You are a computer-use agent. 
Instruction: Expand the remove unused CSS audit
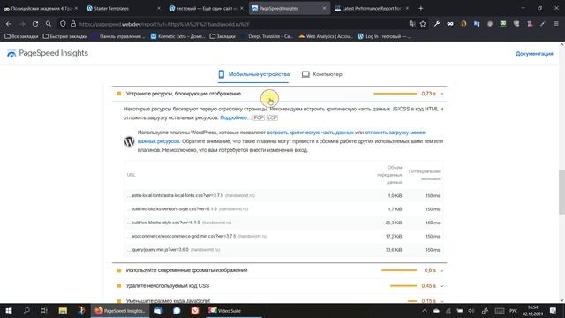[441, 286]
